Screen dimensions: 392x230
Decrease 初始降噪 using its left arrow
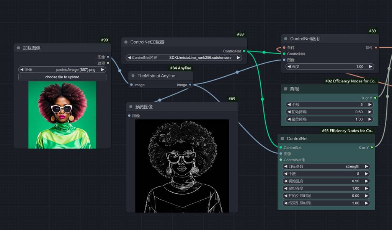click(x=288, y=112)
